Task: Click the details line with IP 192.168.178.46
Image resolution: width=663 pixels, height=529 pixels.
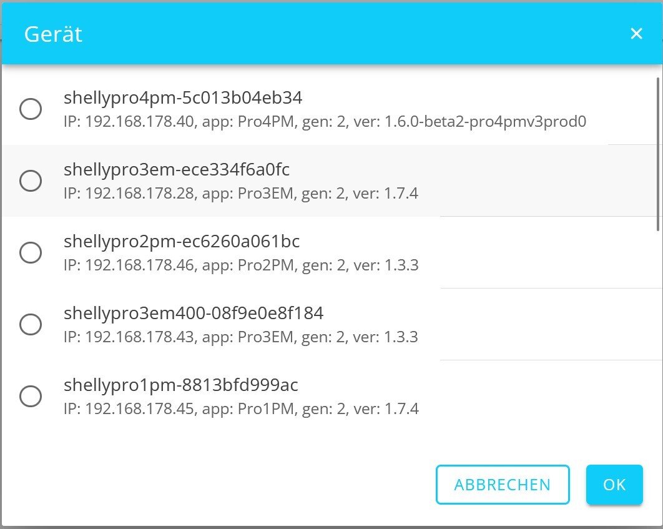Action: pyautogui.click(x=240, y=265)
